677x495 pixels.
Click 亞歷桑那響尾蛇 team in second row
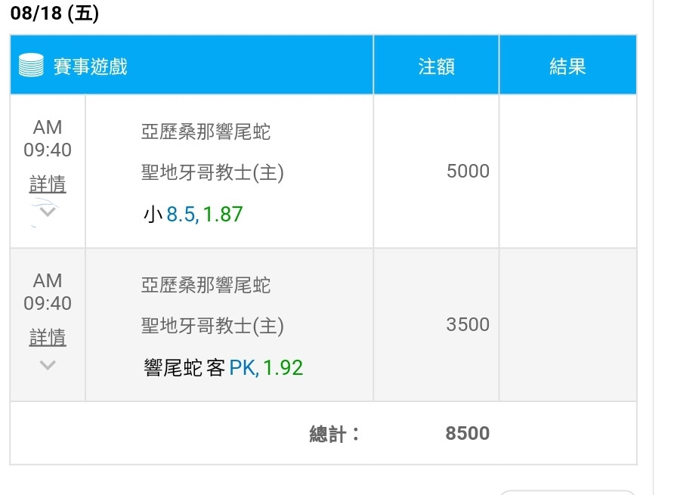(x=206, y=285)
